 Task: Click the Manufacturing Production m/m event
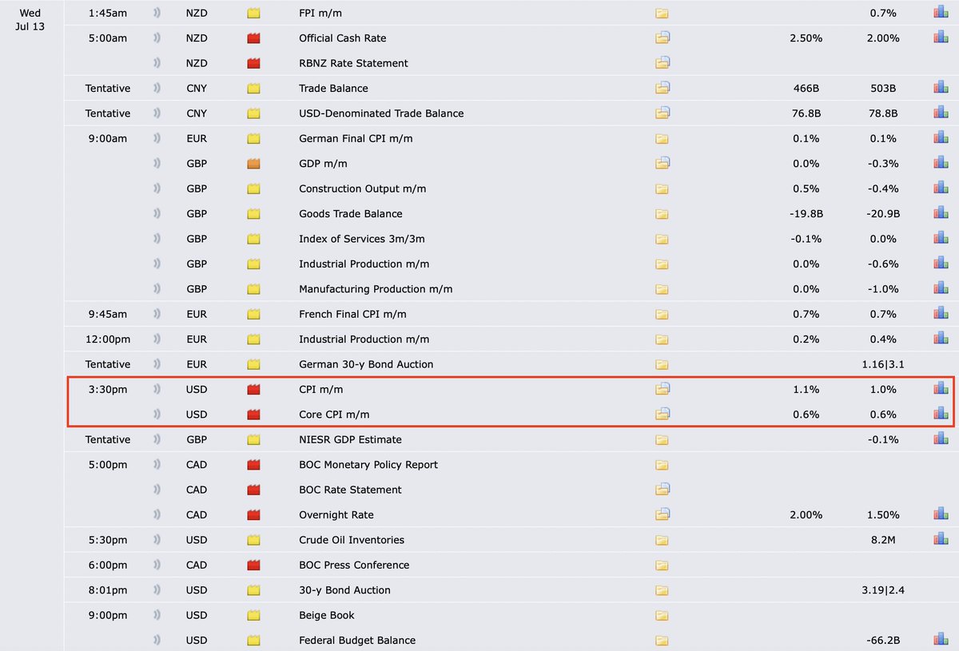coord(376,289)
